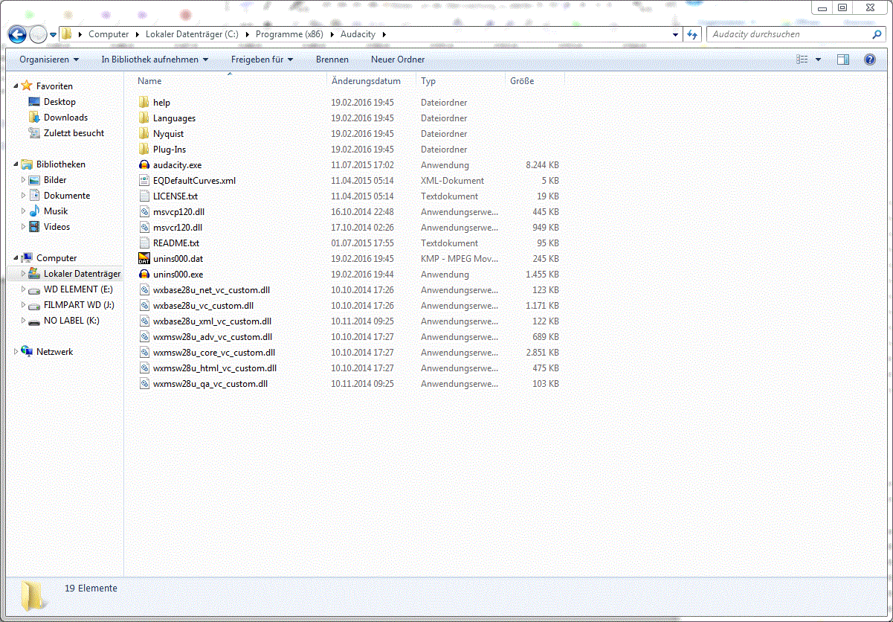
Task: Select the msvcp120.dll file icon
Action: click(144, 212)
